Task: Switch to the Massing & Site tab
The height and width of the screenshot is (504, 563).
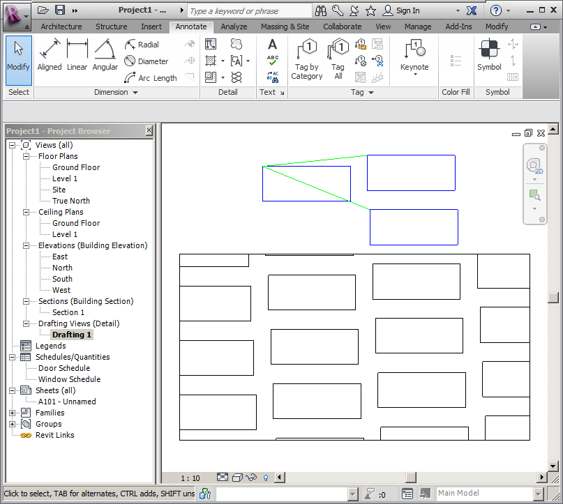Action: (x=285, y=26)
